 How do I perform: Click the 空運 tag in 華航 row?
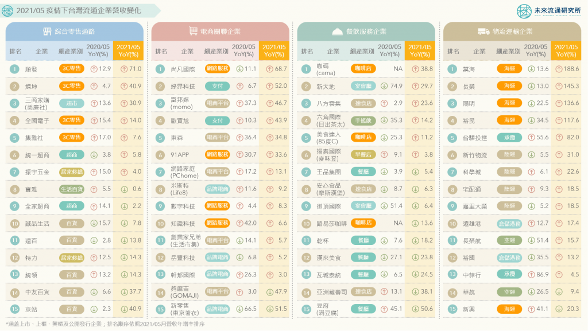point(509,291)
